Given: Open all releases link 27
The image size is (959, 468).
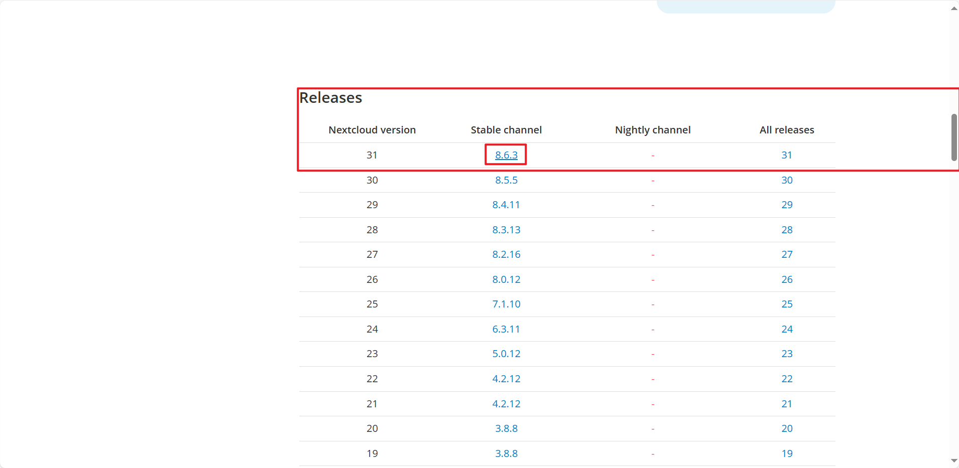Looking at the screenshot, I should click(787, 254).
